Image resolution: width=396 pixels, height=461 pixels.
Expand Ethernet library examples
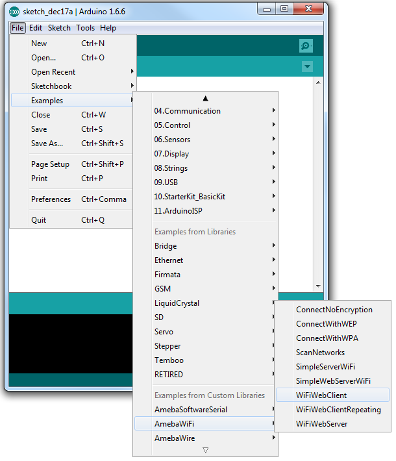[206, 260]
